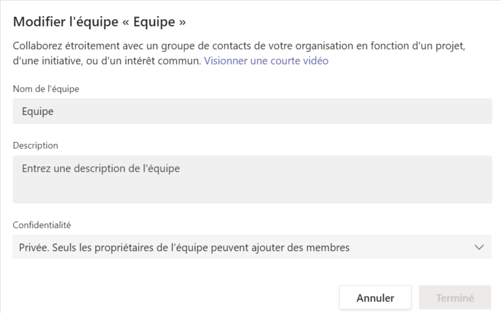Confirm changes with the Terminé button
This screenshot has width=501, height=313.
455,297
